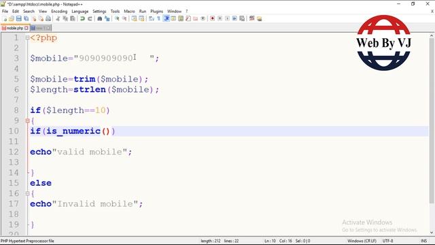435x245 pixels.
Task: Click the macro Playback icon
Action: click(227, 18)
